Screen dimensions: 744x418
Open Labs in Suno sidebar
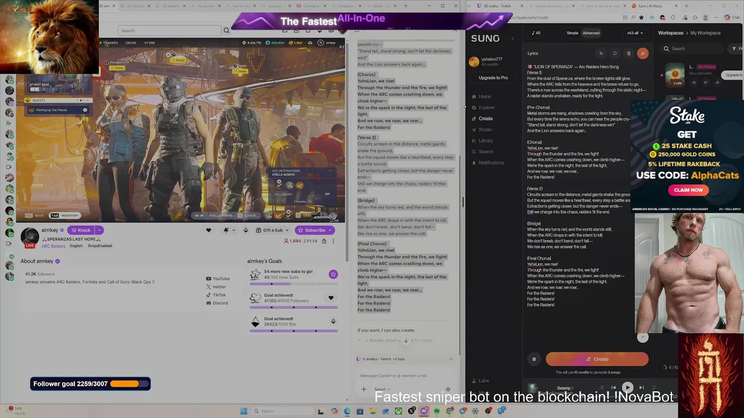point(481,381)
